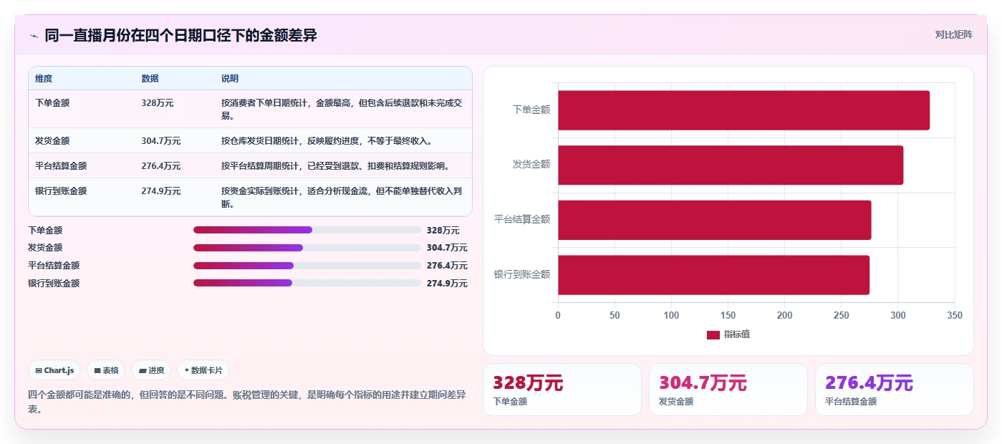Click the 对比矩阵 label
1002x444 pixels.
point(953,34)
